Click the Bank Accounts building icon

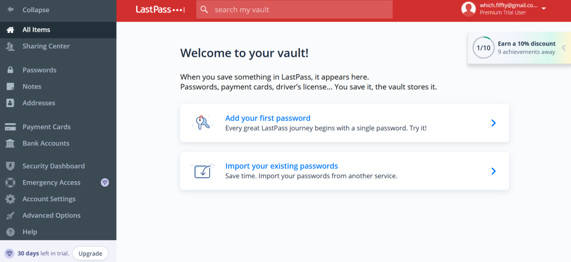10,143
